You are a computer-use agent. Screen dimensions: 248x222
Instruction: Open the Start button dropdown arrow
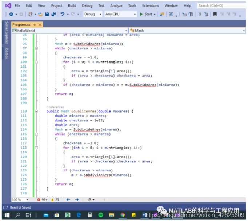(x=155, y=14)
